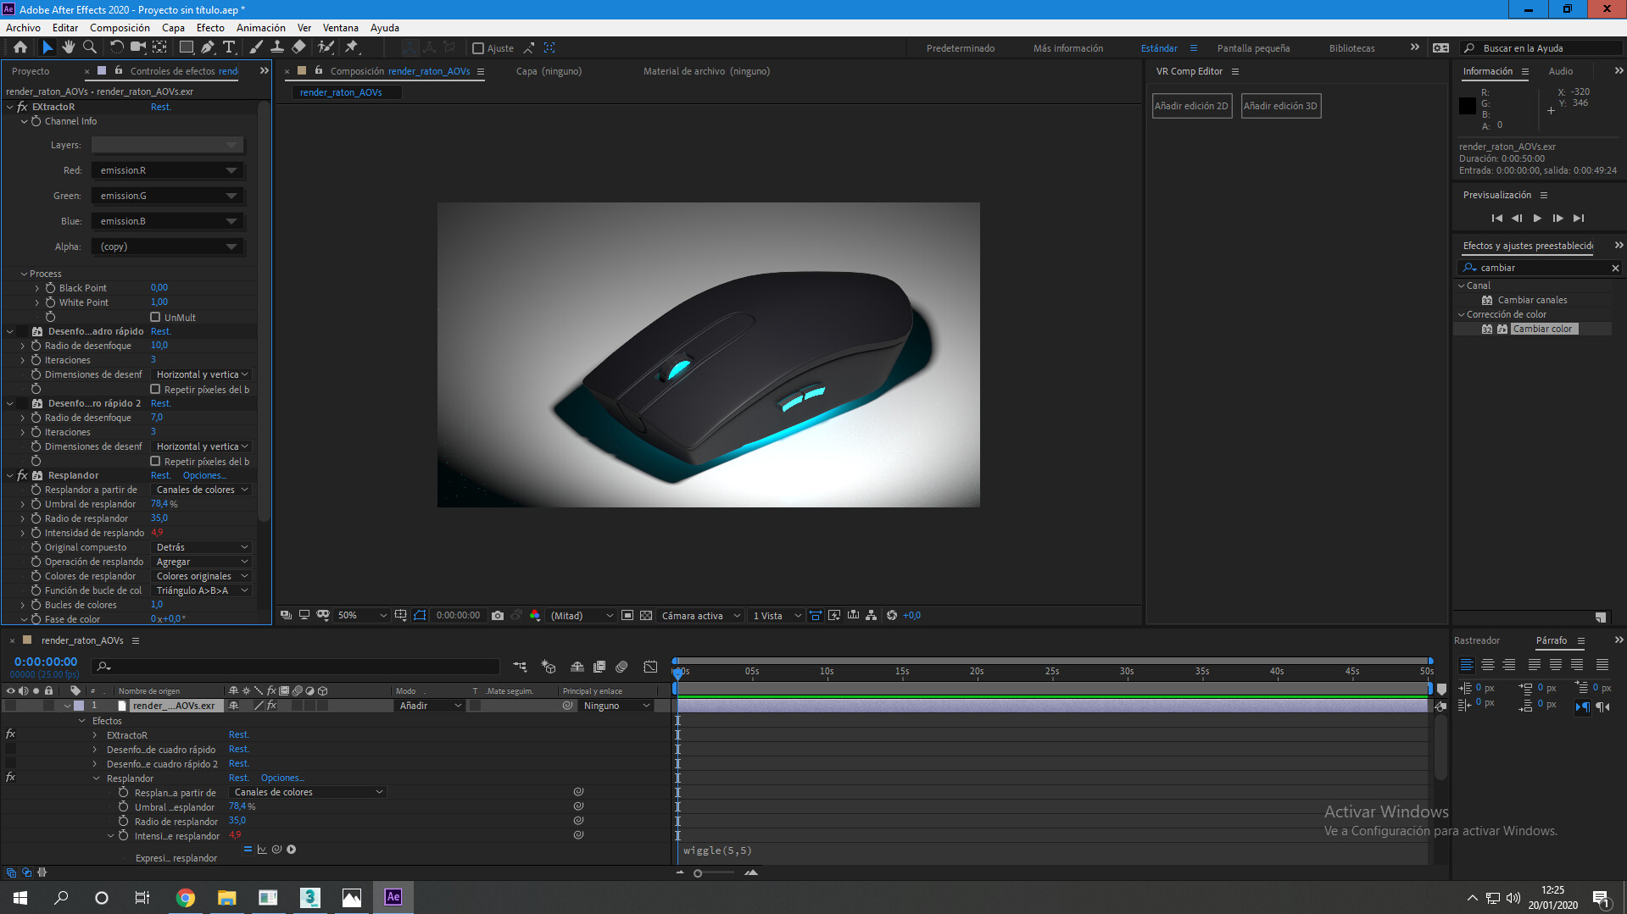Image resolution: width=1627 pixels, height=914 pixels.
Task: Select the Hand tool in the toolbar
Action: [69, 47]
